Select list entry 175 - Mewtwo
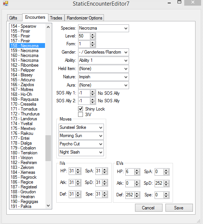203x224 pixels. (x=27, y=128)
